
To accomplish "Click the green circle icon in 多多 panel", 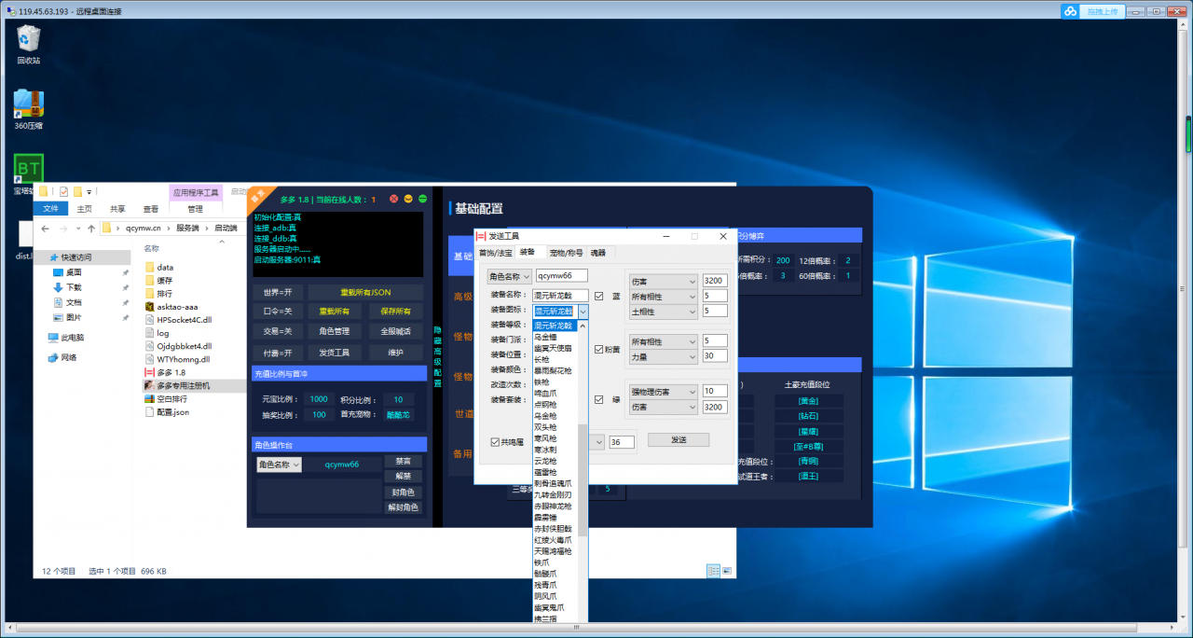I will (x=422, y=199).
